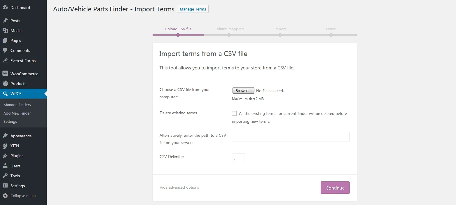Click the Collapse menu arrow icon
This screenshot has width=456, height=205.
point(5,196)
